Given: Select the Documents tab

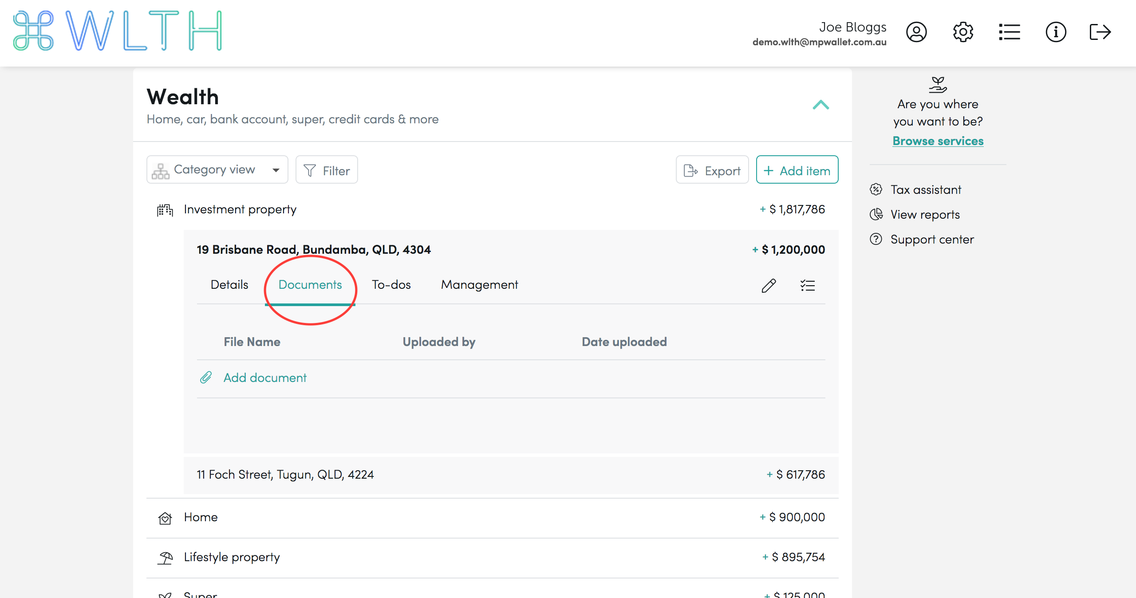Looking at the screenshot, I should (310, 285).
